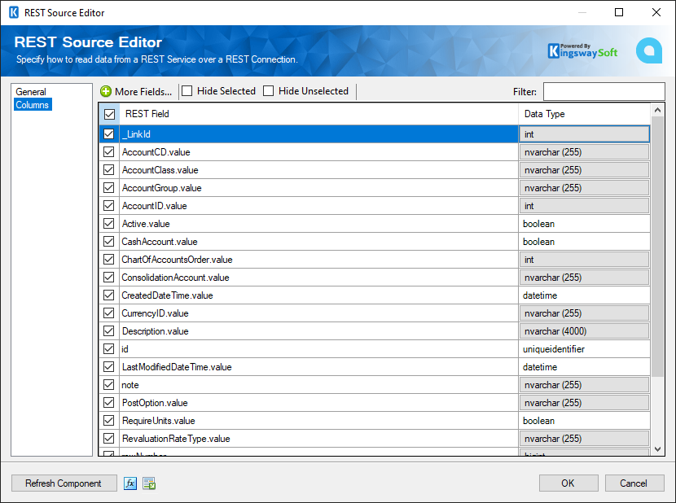Click the Refresh Component button
Screen dimensions: 676x503
pos(64,483)
